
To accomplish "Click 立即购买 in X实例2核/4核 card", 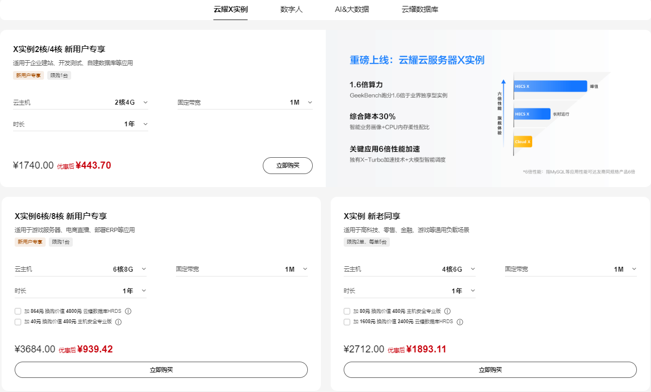I will (288, 166).
